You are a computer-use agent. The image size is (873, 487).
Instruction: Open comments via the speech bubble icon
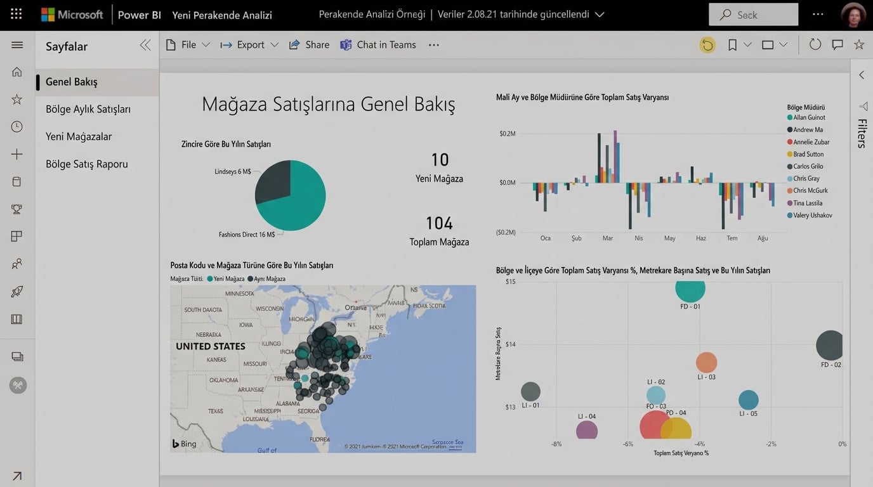tap(837, 44)
